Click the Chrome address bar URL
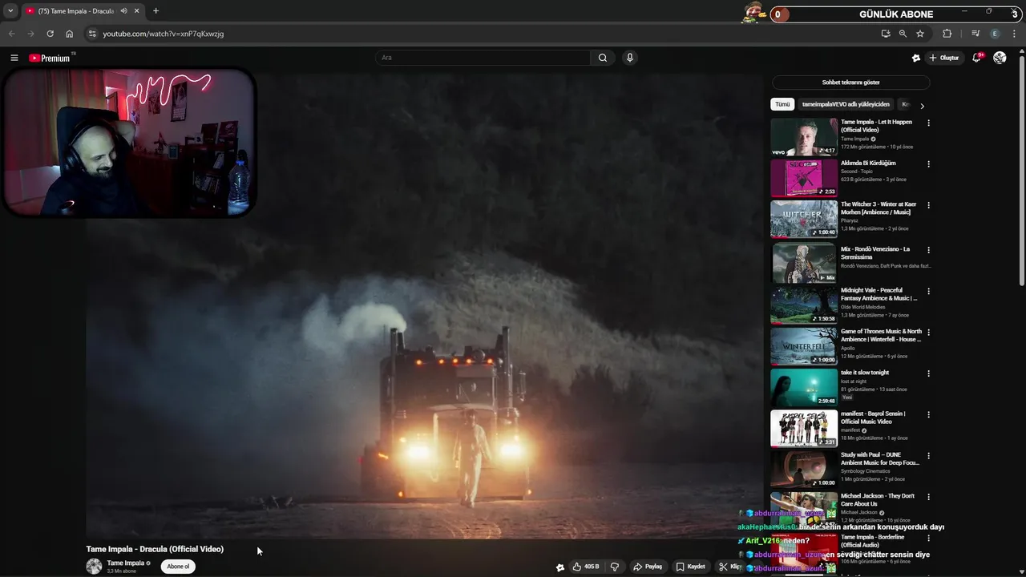 pos(164,34)
